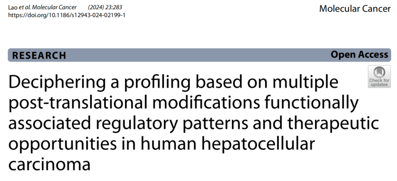Click the bookmark ribbon inside the Crossmark circle
397x181 pixels.
click(x=379, y=73)
